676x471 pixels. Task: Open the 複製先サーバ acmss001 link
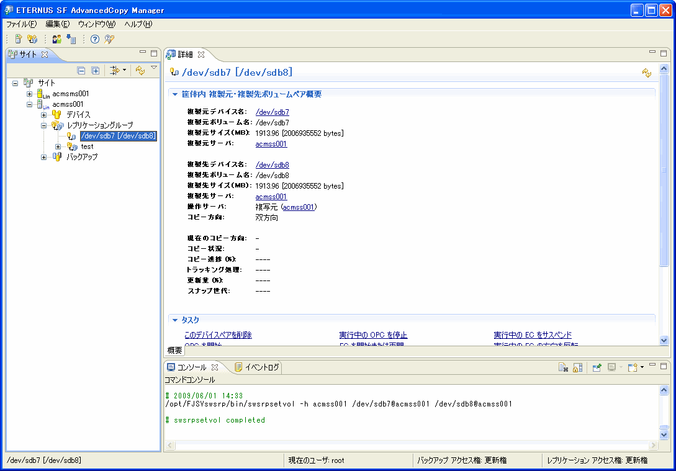271,197
